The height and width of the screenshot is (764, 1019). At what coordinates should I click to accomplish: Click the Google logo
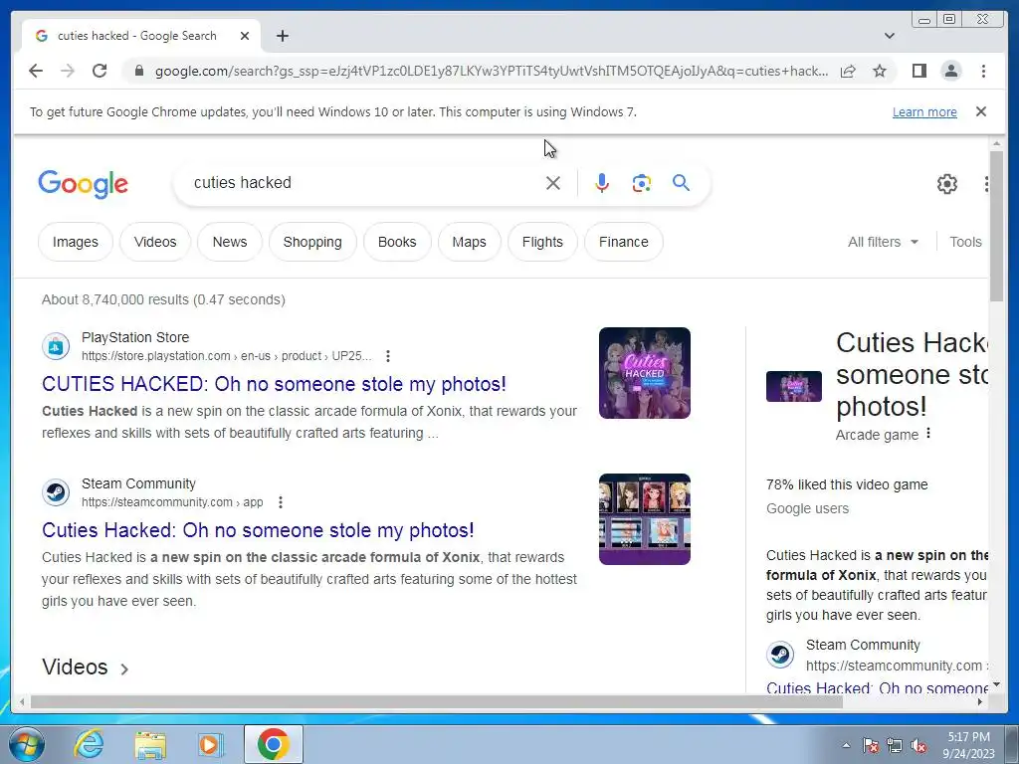(84, 184)
